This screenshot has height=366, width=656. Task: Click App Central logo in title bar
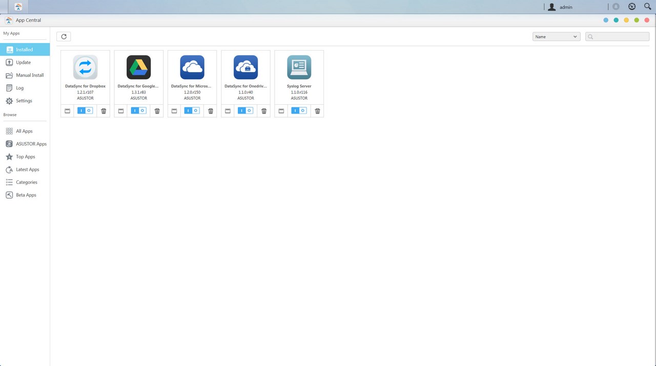click(9, 20)
